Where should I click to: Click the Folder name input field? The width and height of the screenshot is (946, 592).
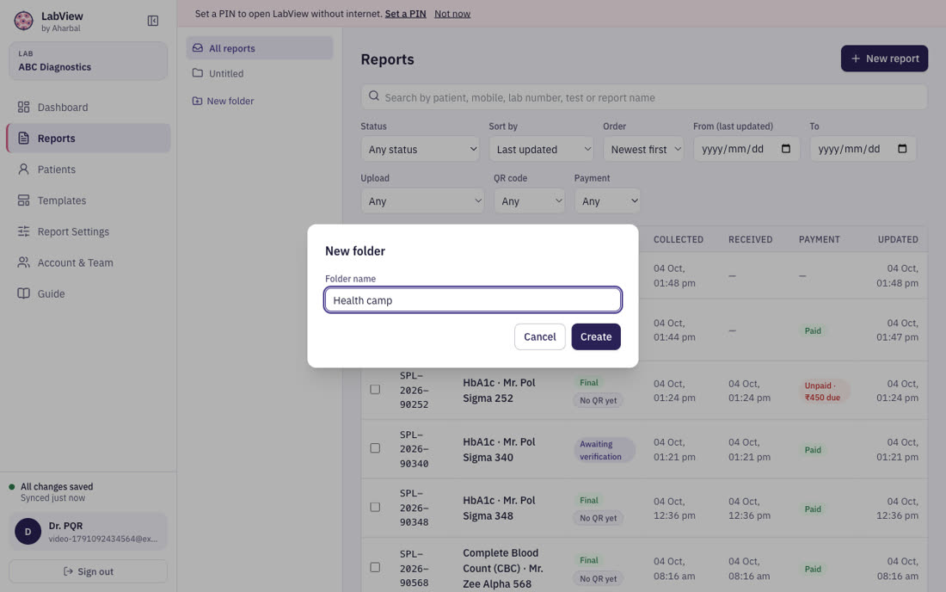(473, 300)
